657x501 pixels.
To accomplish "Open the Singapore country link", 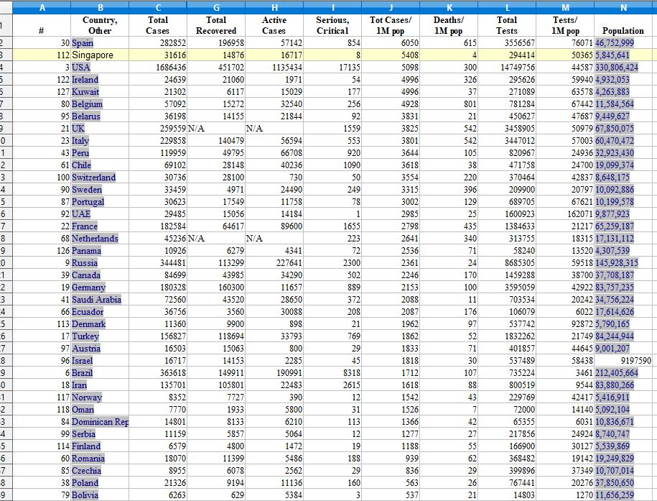I will click(92, 55).
